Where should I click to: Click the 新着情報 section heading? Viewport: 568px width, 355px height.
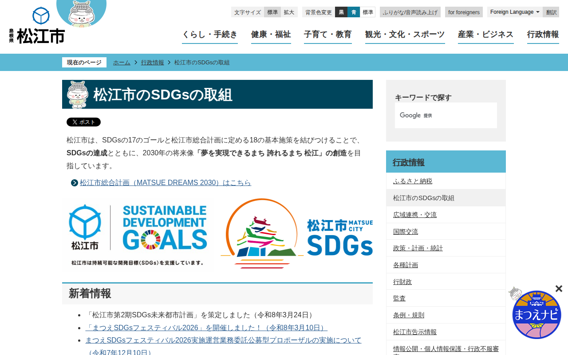click(217, 294)
